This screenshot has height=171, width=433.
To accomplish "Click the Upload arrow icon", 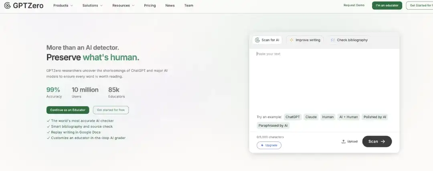I will [x=344, y=141].
